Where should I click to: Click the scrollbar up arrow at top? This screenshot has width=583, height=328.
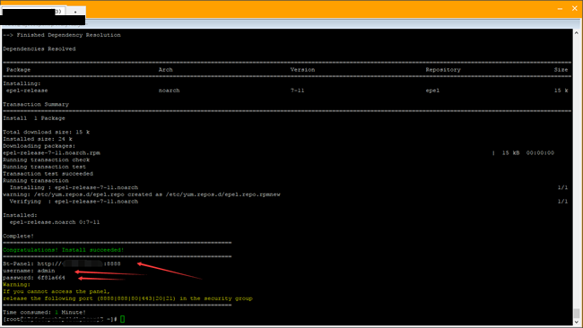(577, 33)
